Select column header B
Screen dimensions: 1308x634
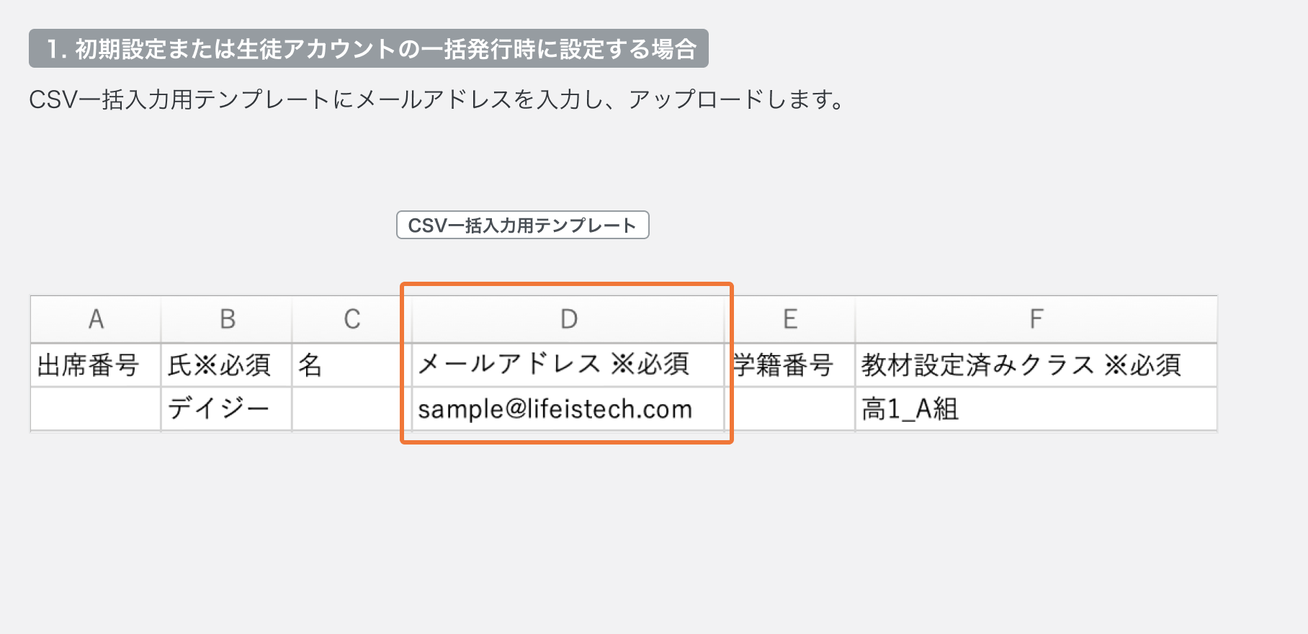227,319
